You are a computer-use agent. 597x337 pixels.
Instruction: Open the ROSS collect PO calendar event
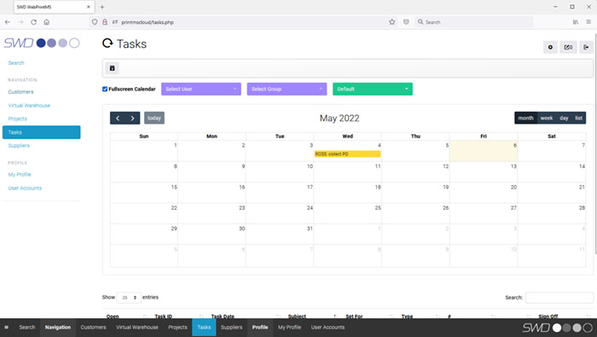click(347, 154)
